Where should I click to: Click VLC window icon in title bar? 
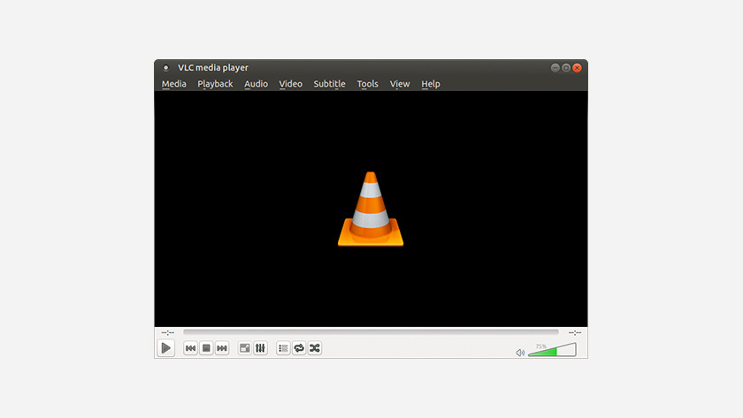[166, 68]
